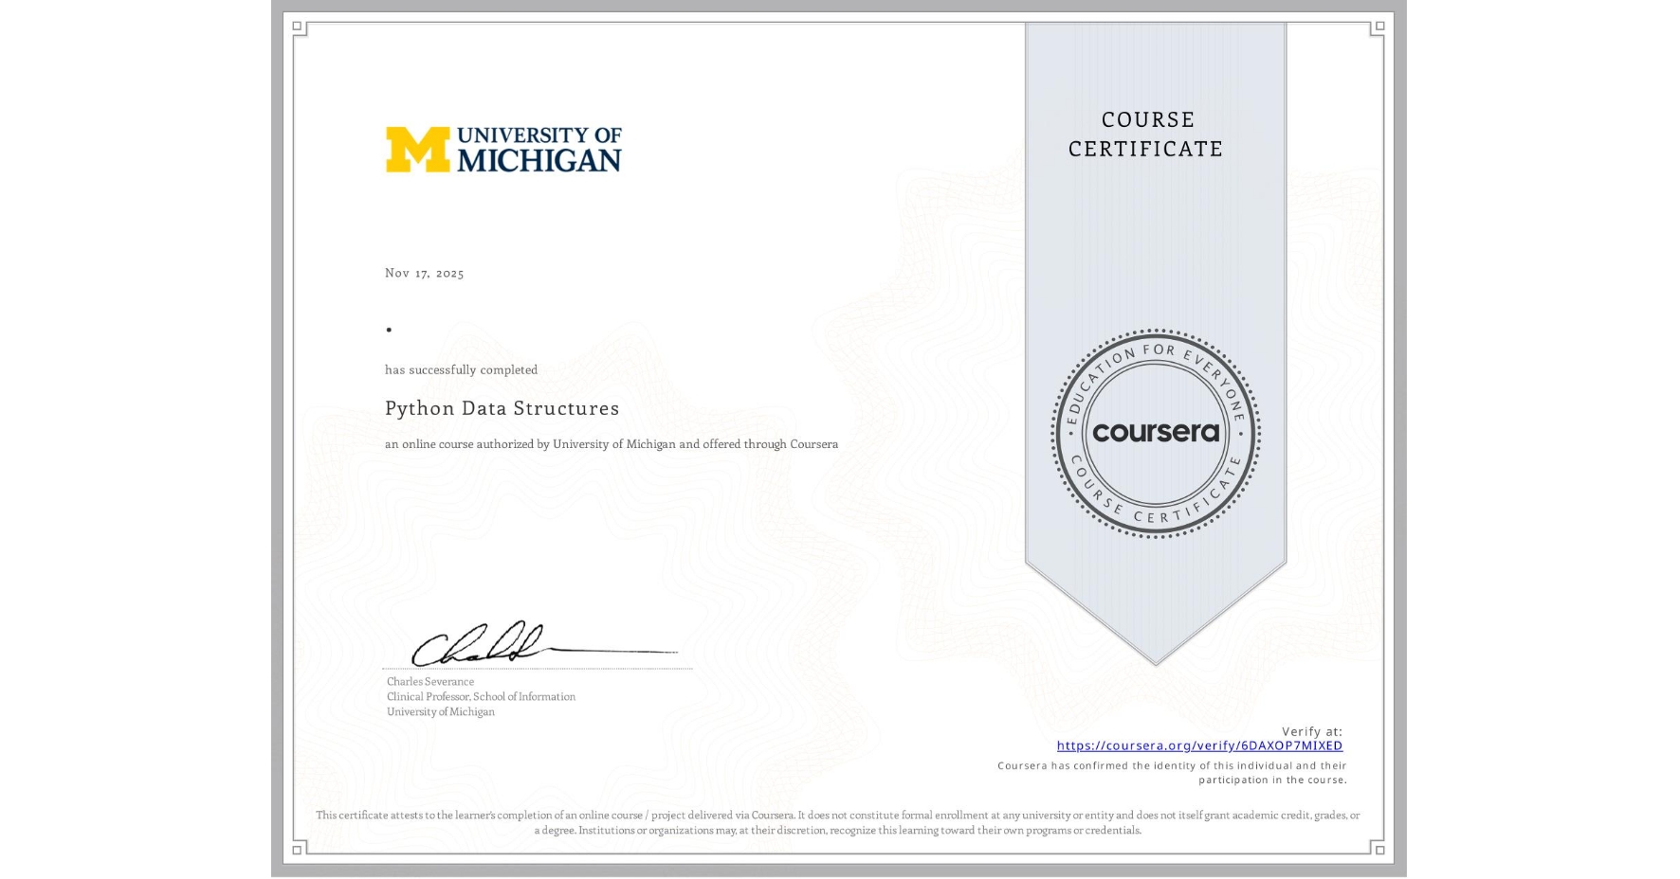Image resolution: width=1680 pixels, height=879 pixels.
Task: Click the certificate disclaimer paragraph at bottom
Action: pyautogui.click(x=838, y=822)
